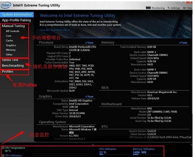Select Graphics tuning item in sidebar
193x157 pixels.
tap(11, 45)
